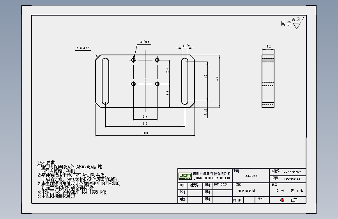338x219 pixels.
Task: Select technical note line starting with 2:
Action: 72,175
